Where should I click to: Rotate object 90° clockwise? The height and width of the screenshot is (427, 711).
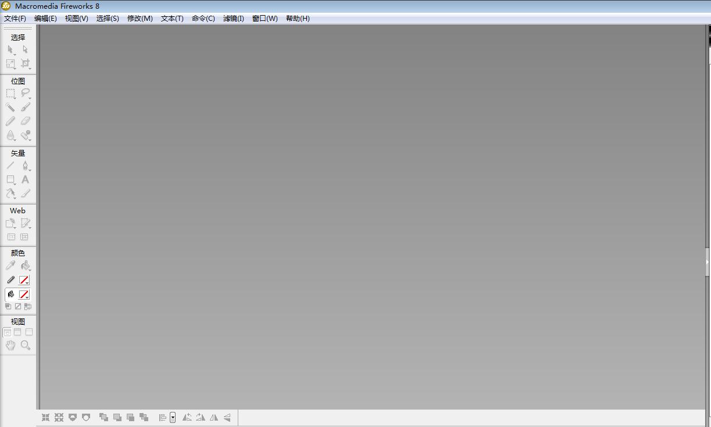point(200,417)
